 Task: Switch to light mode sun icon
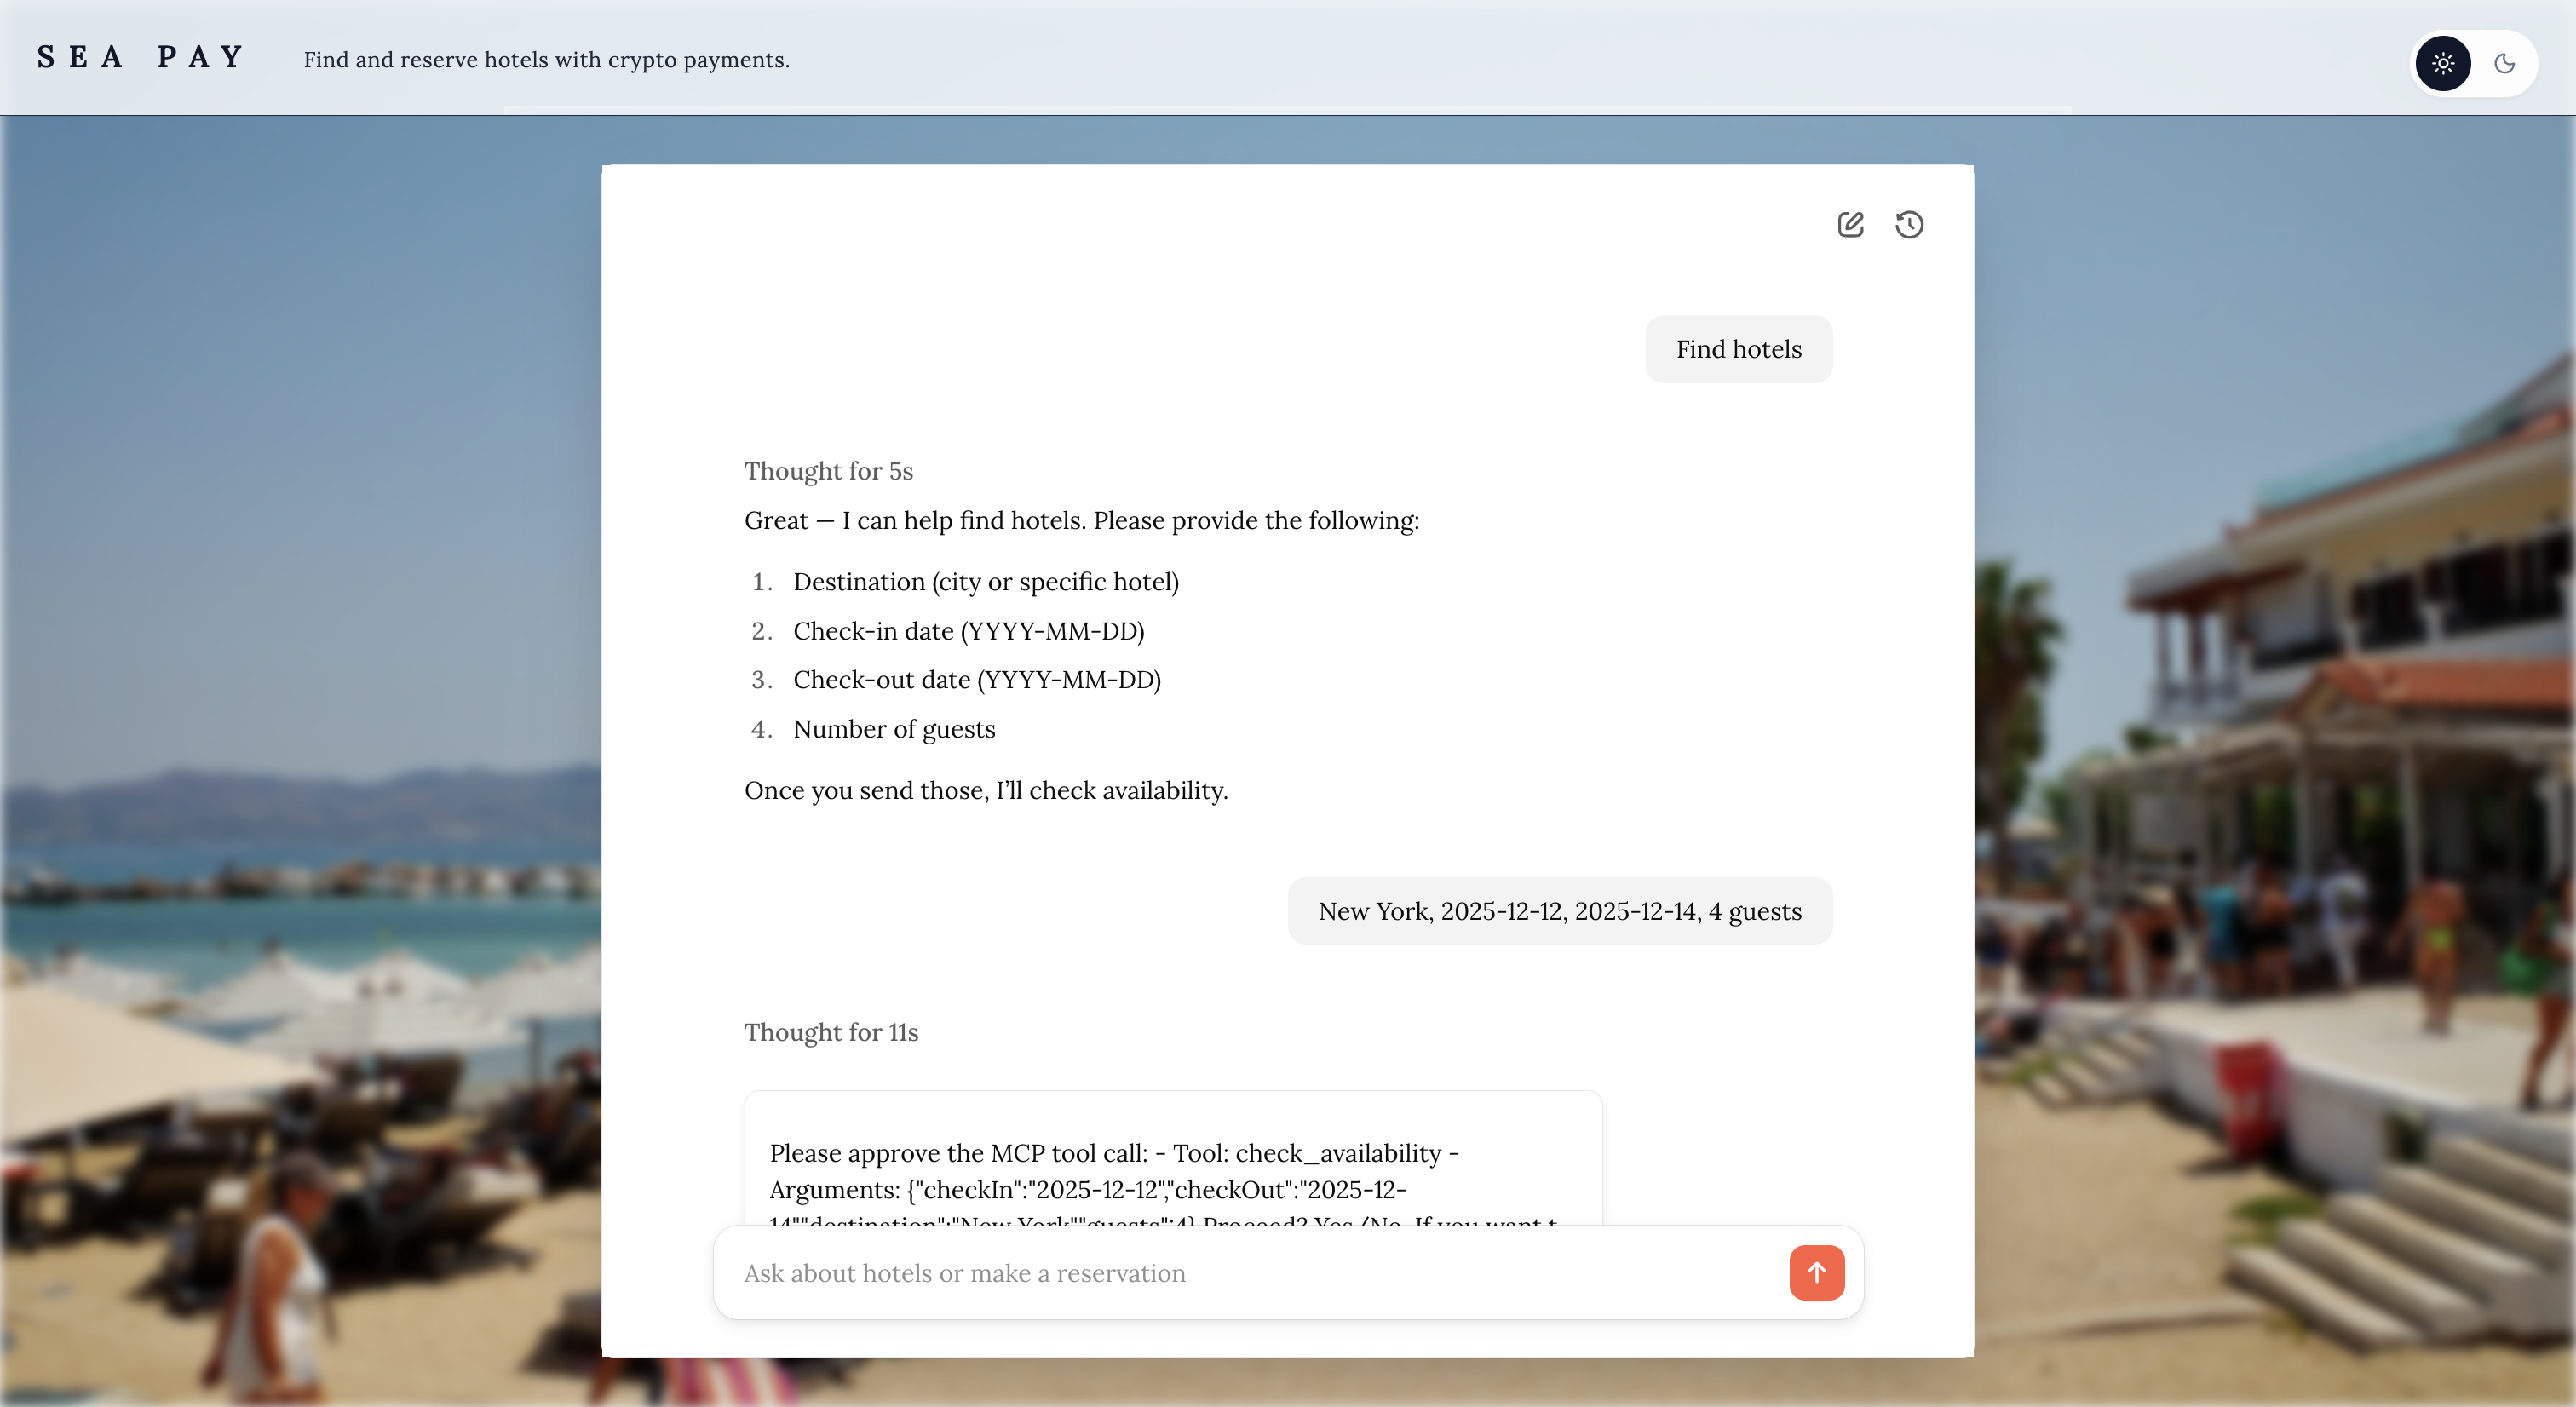[2442, 63]
